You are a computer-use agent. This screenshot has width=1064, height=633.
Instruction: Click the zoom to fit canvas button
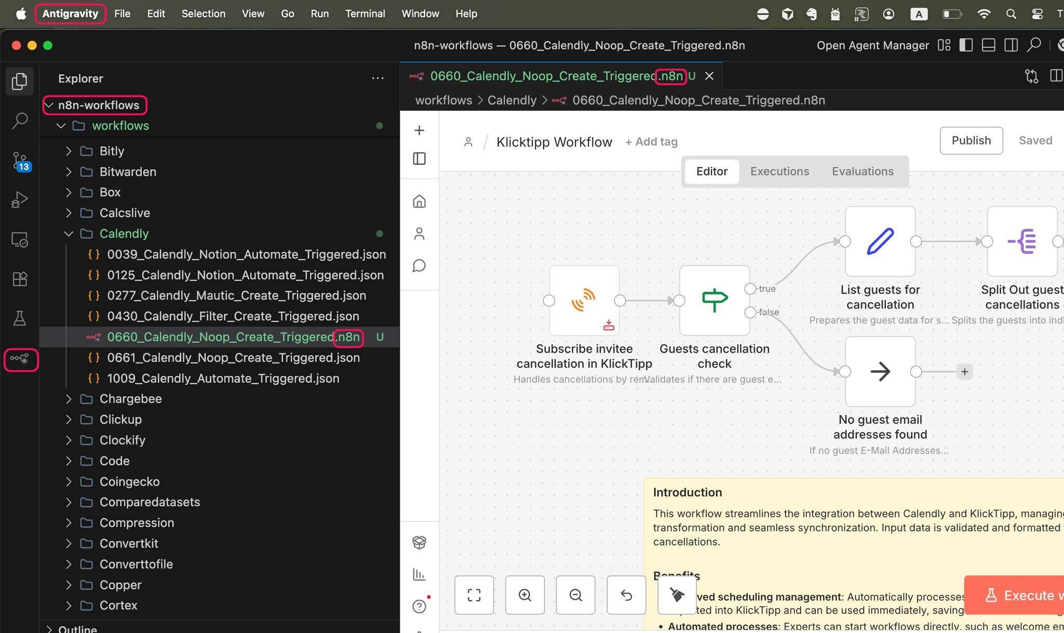click(474, 595)
